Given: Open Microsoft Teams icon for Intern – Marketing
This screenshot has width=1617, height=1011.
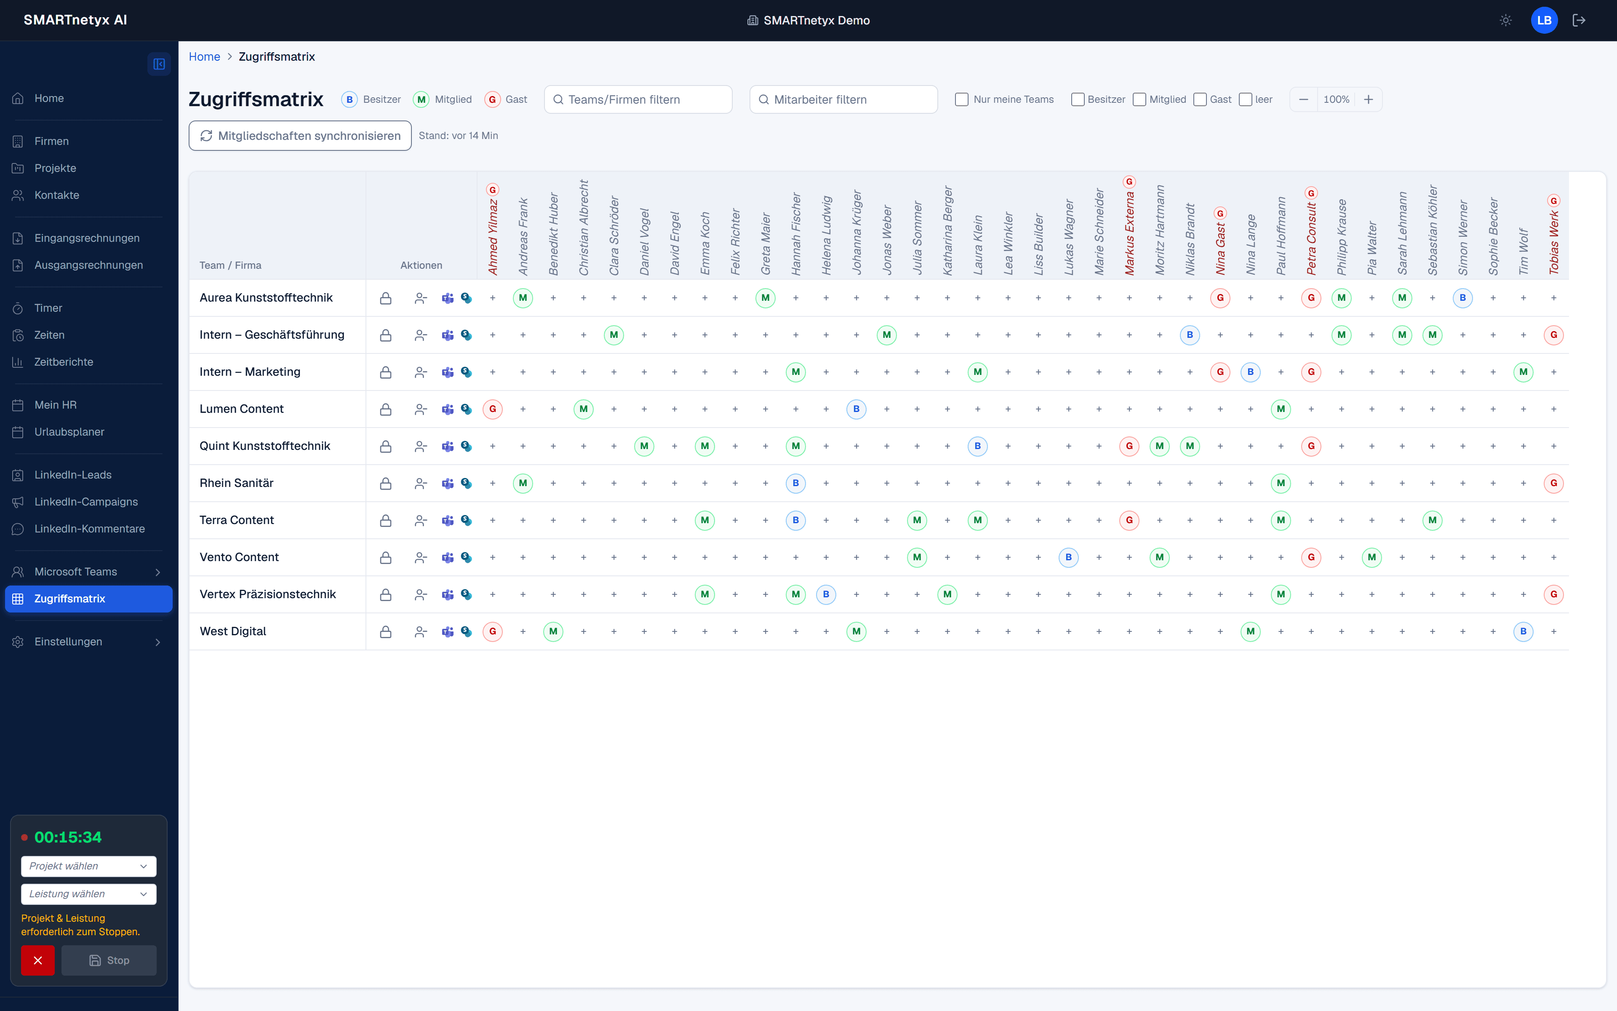Looking at the screenshot, I should click(448, 372).
